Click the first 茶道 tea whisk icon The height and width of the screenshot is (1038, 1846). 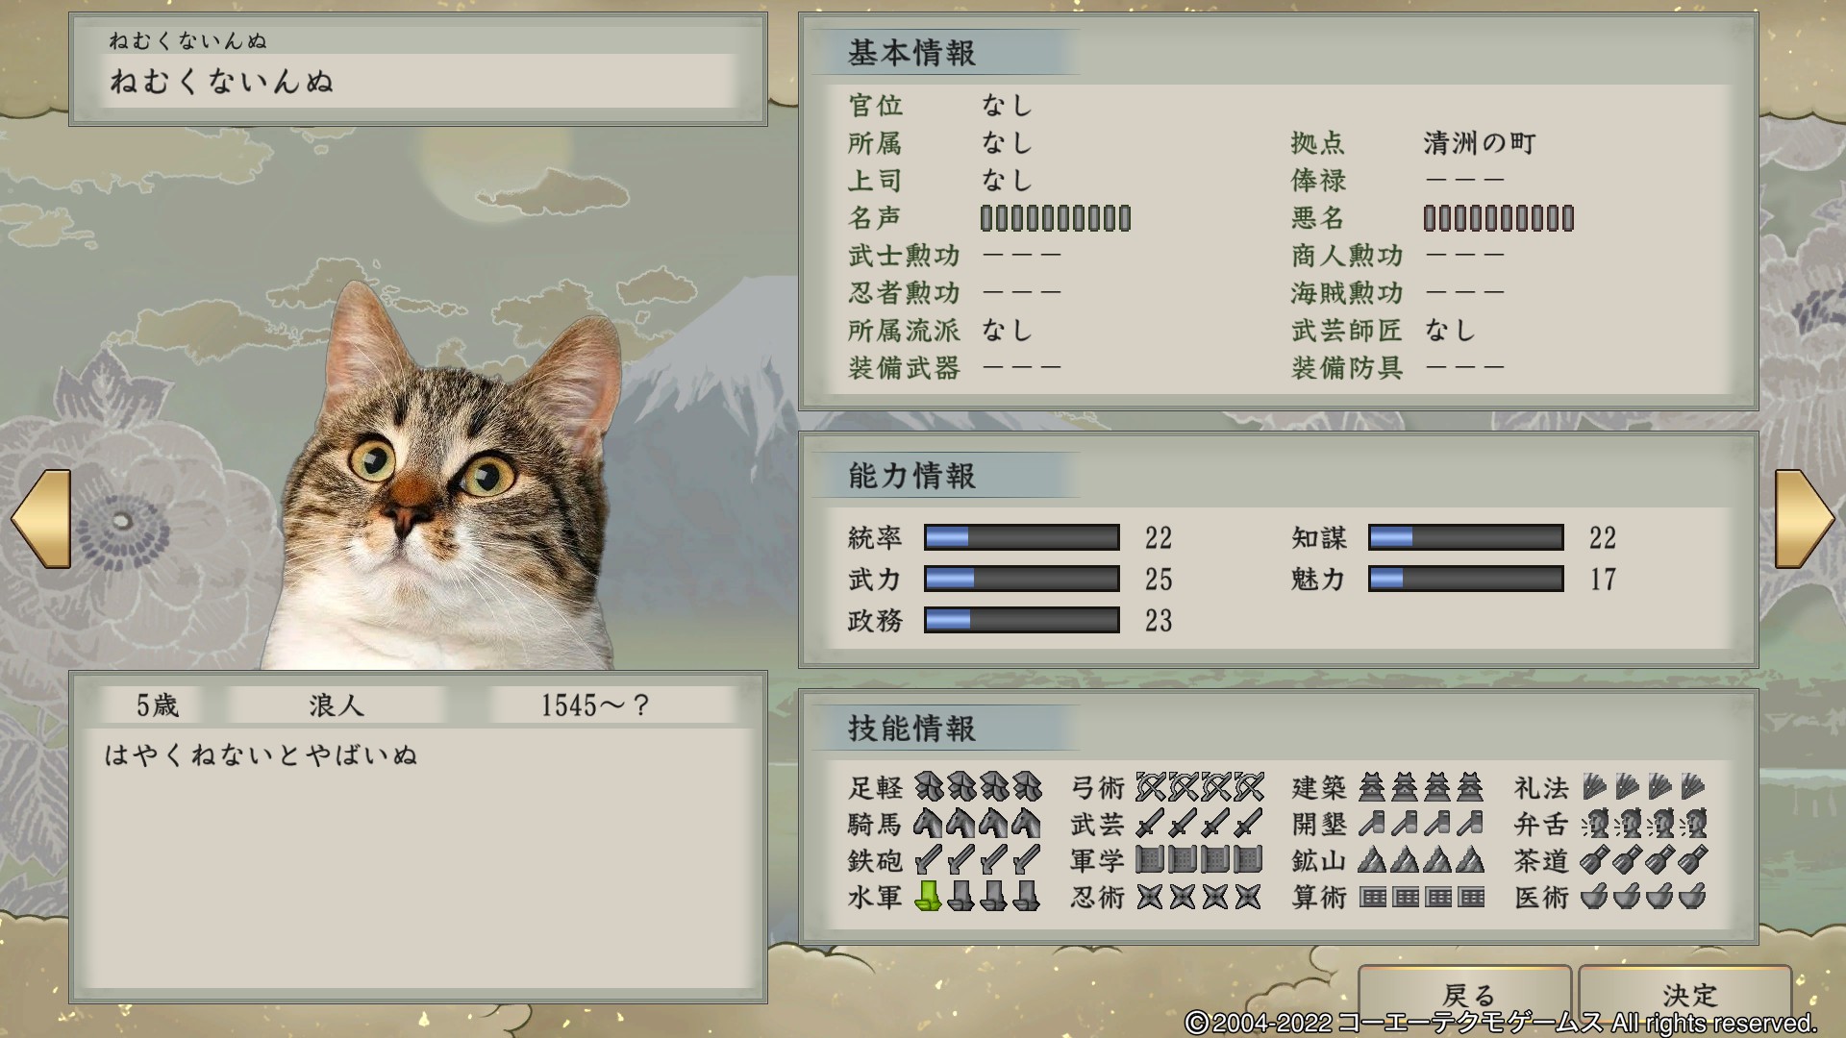[1594, 860]
